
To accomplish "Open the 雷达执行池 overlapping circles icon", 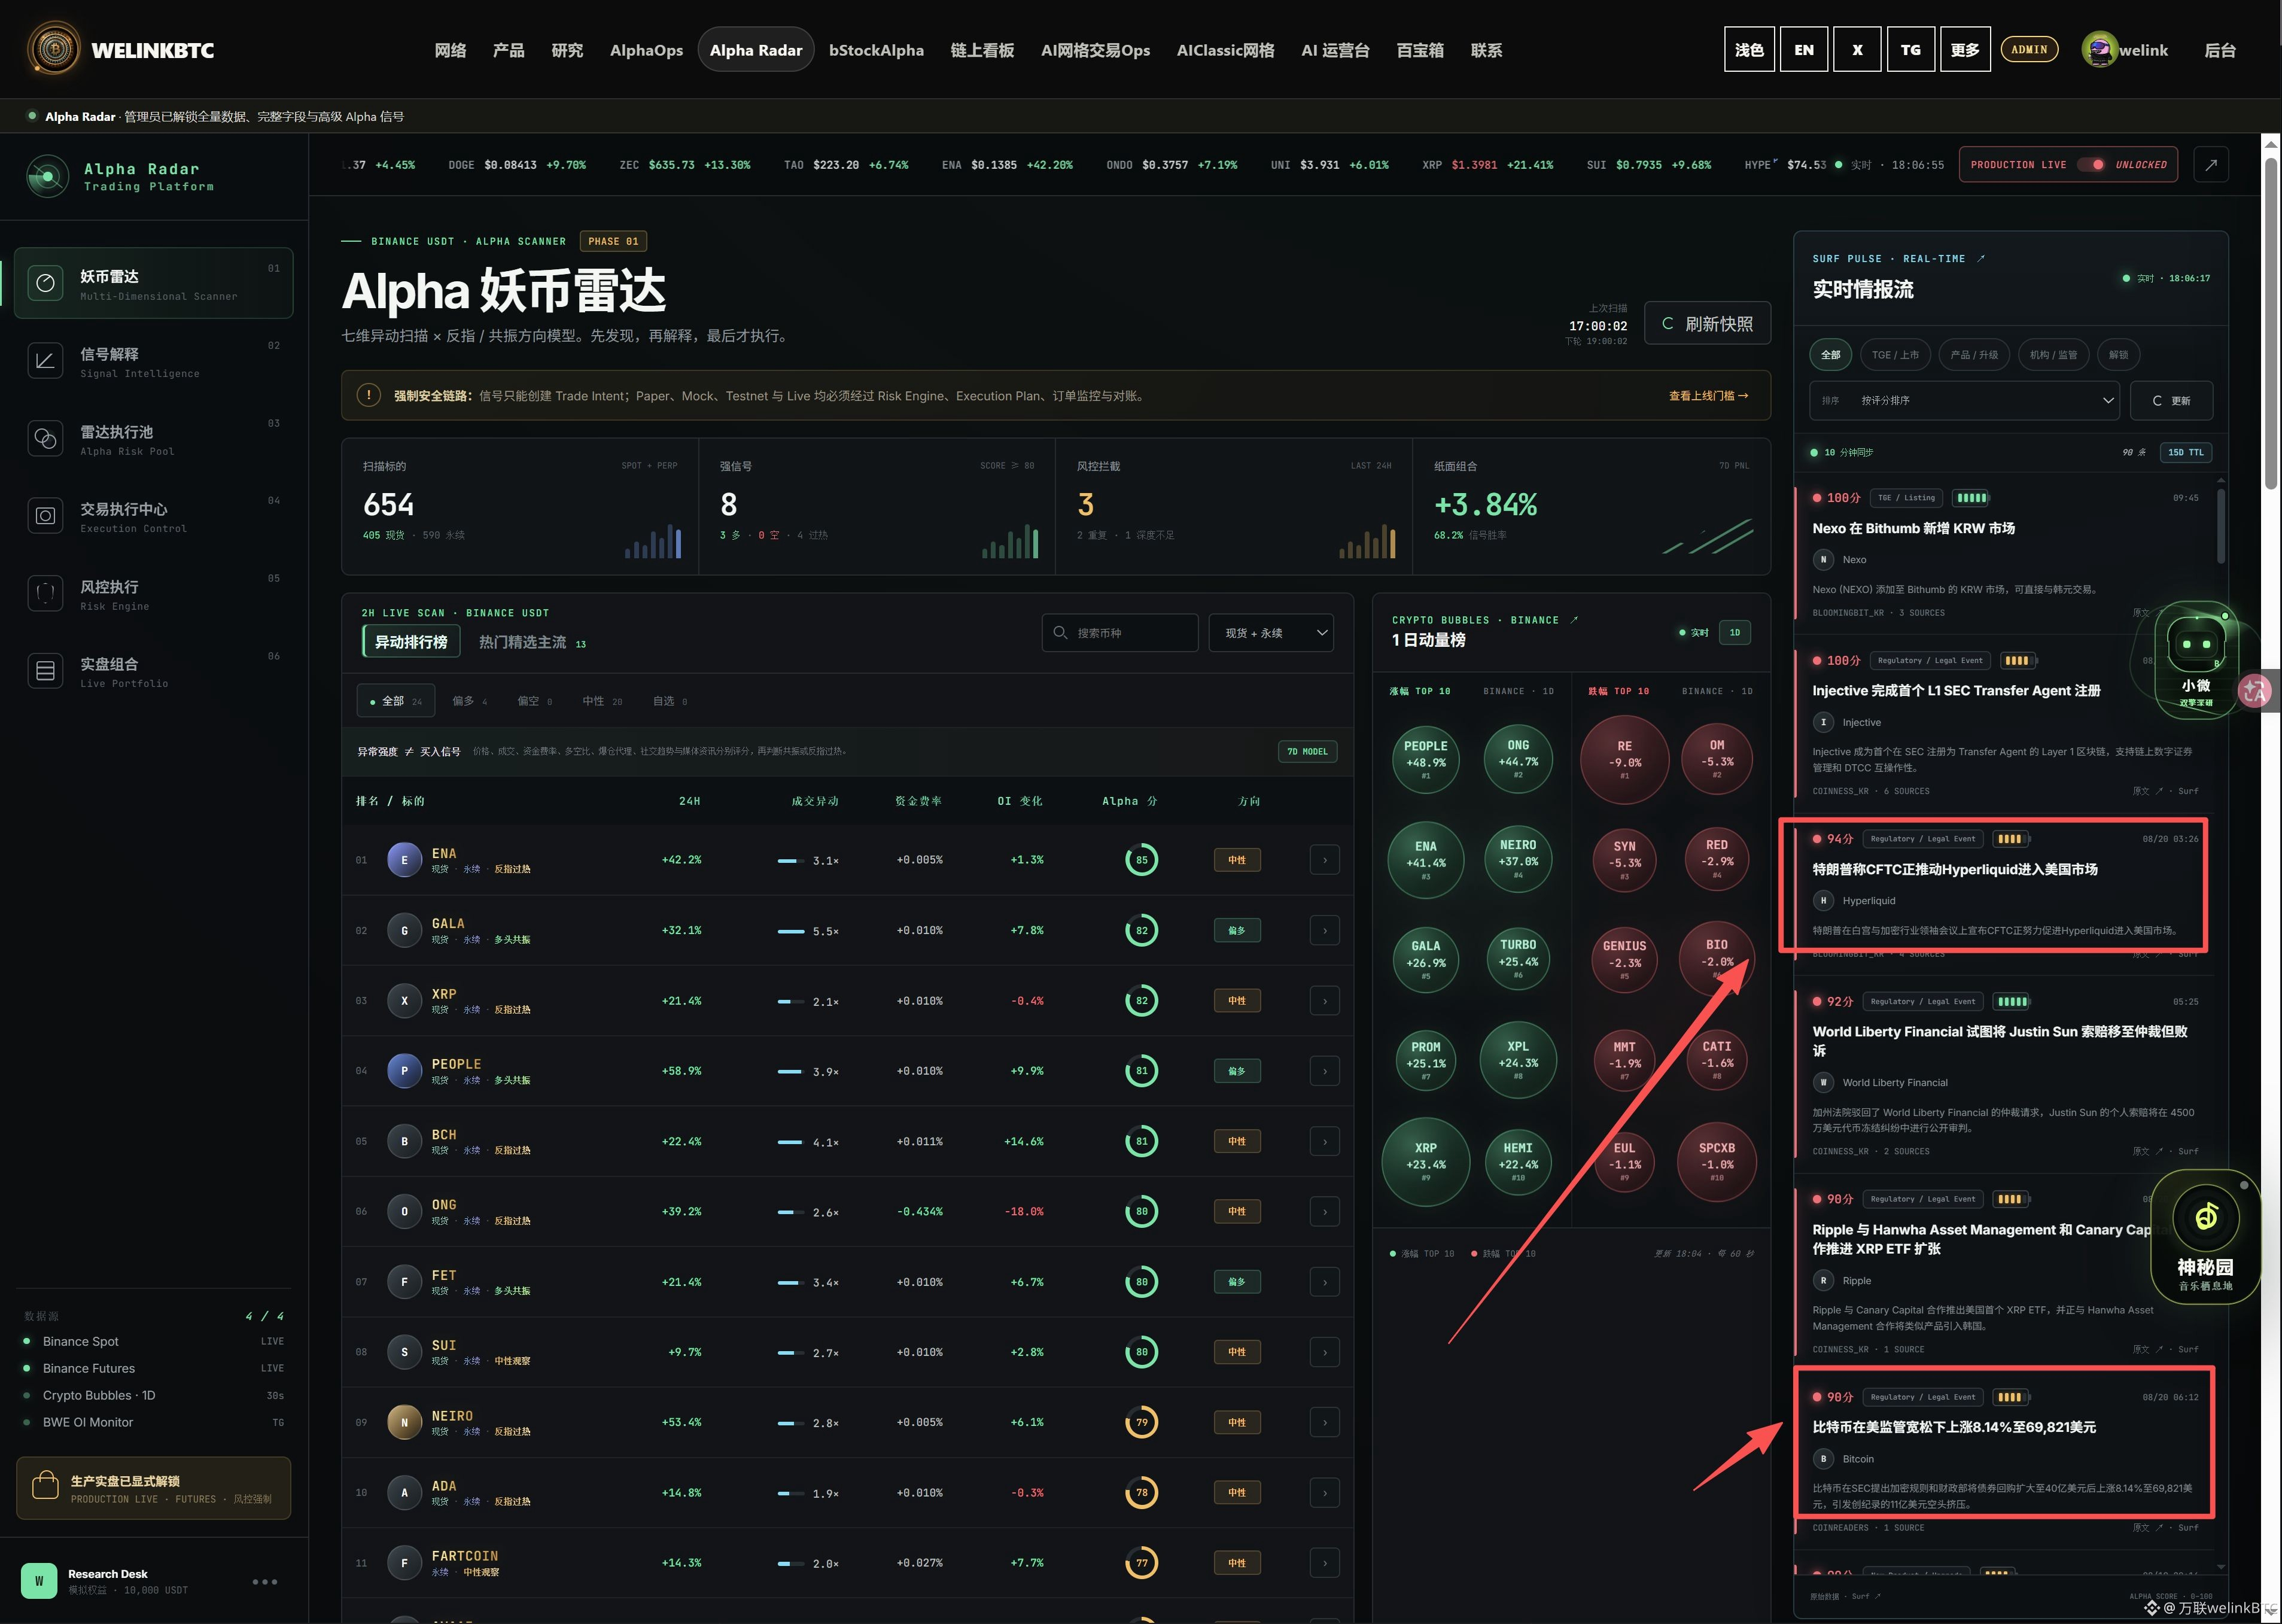I will click(x=45, y=438).
